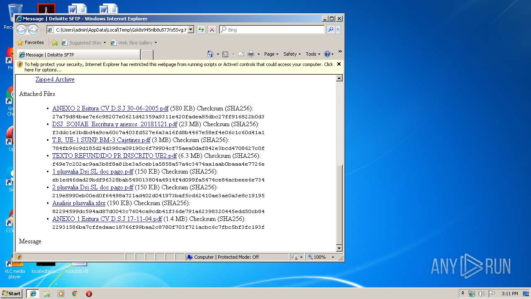Open 2 plusvalia Dsj SL doc pago.pdf
The image size is (531, 299).
tap(93, 187)
